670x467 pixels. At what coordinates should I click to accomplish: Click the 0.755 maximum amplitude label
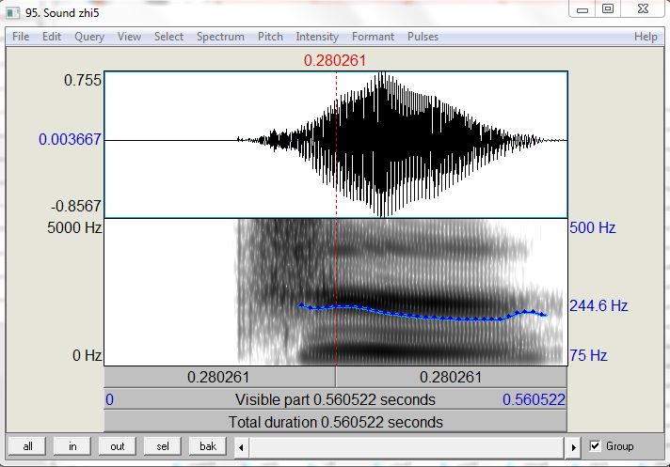click(83, 80)
